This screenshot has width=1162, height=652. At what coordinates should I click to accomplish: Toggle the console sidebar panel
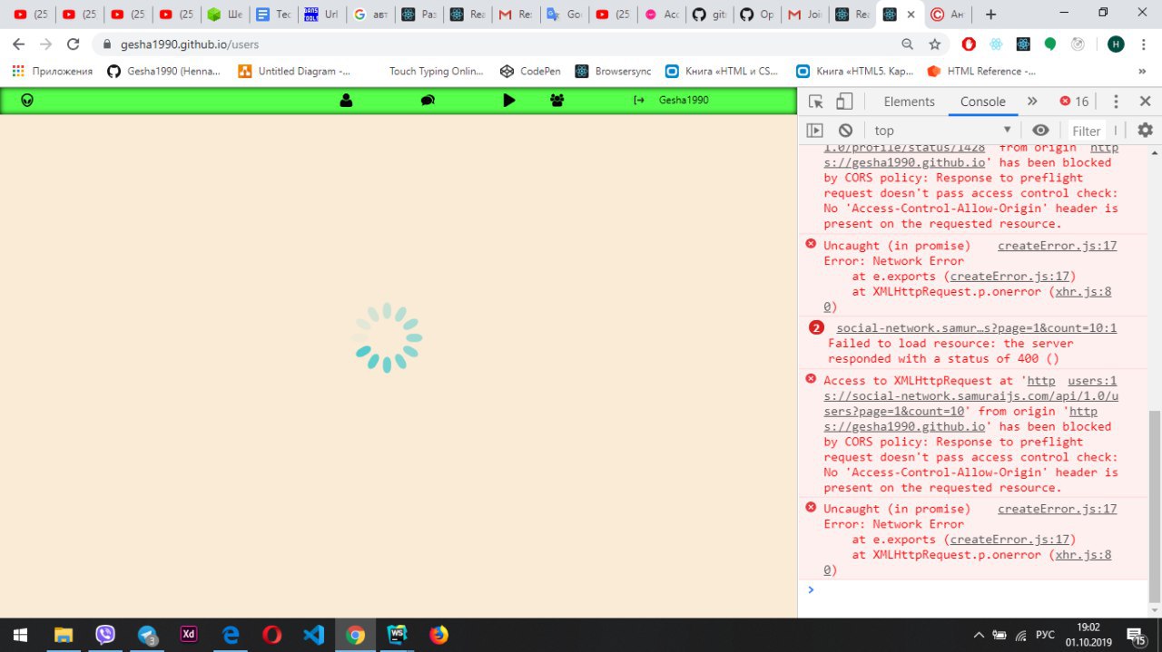814,131
